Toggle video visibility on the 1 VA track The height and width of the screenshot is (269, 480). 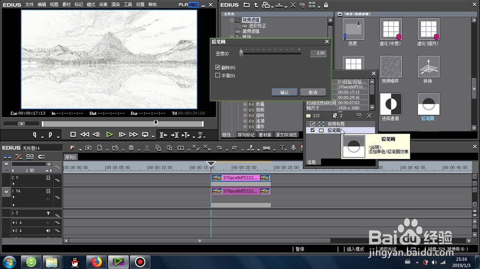pos(48,191)
